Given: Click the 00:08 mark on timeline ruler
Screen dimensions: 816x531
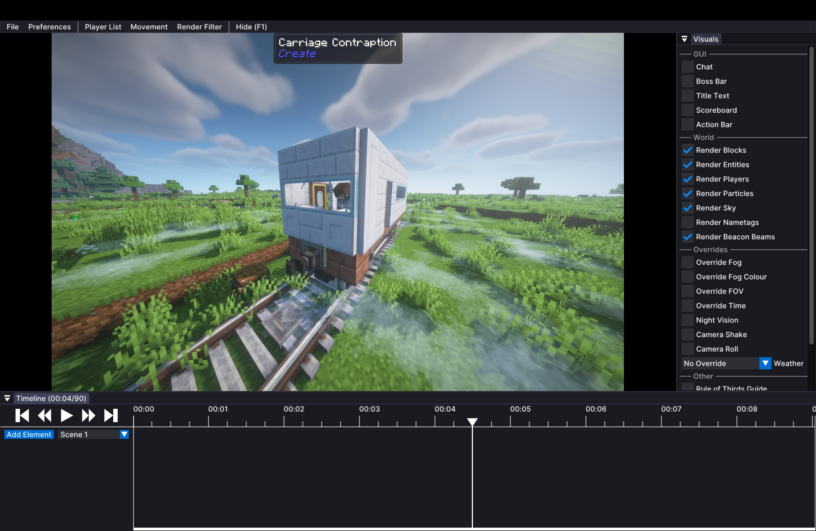Looking at the screenshot, I should coord(747,409).
